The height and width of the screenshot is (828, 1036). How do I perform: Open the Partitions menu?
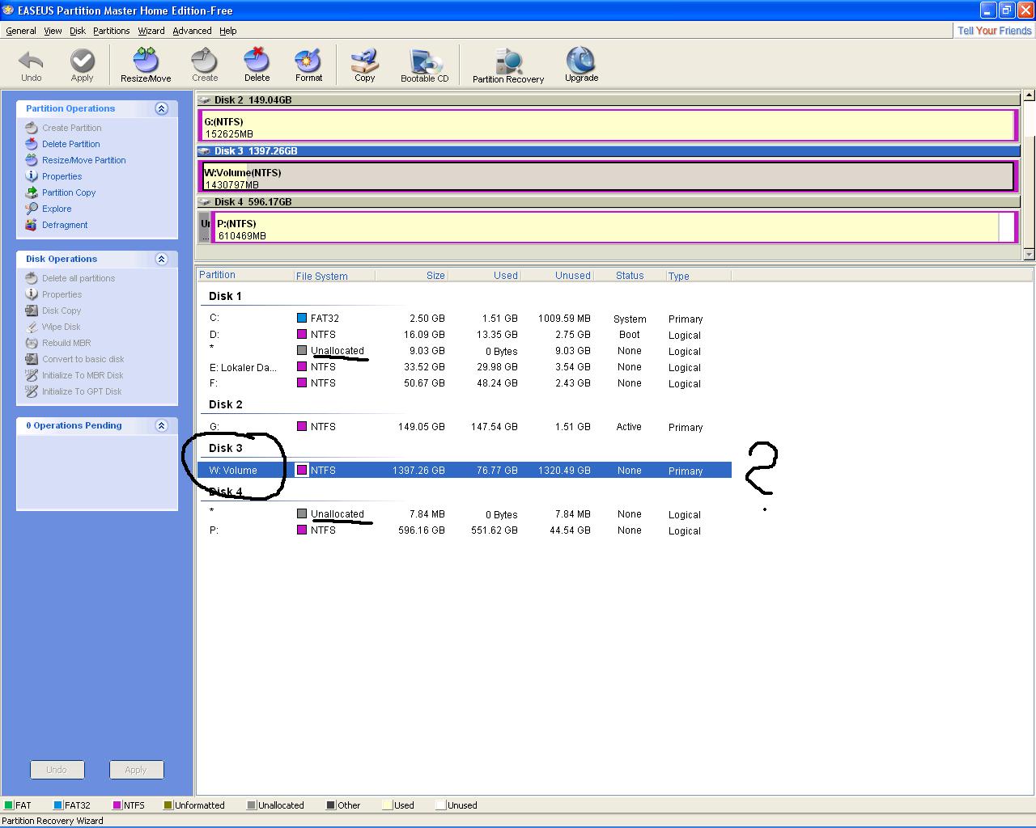pos(112,31)
